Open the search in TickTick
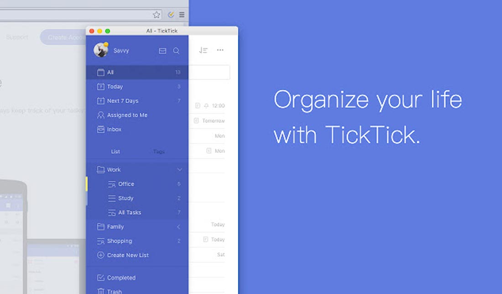Screen dimensions: 502x294 [176, 50]
